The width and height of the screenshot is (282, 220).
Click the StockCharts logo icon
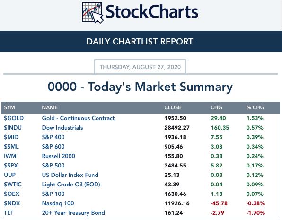[x=93, y=13]
